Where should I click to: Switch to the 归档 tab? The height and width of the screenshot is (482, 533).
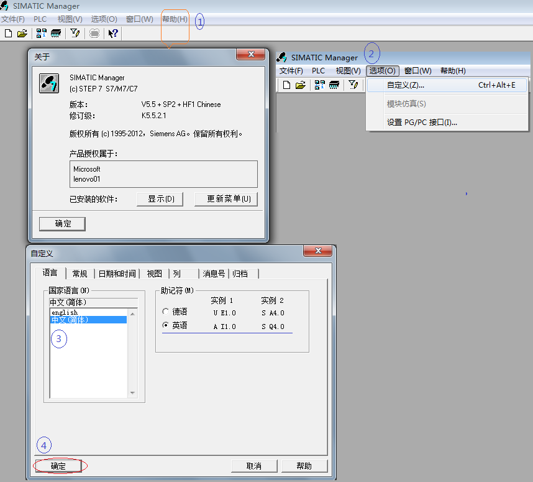tap(244, 274)
